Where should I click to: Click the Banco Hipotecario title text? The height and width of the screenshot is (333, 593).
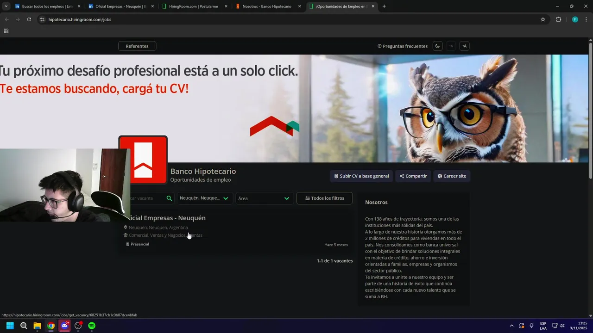[203, 172]
